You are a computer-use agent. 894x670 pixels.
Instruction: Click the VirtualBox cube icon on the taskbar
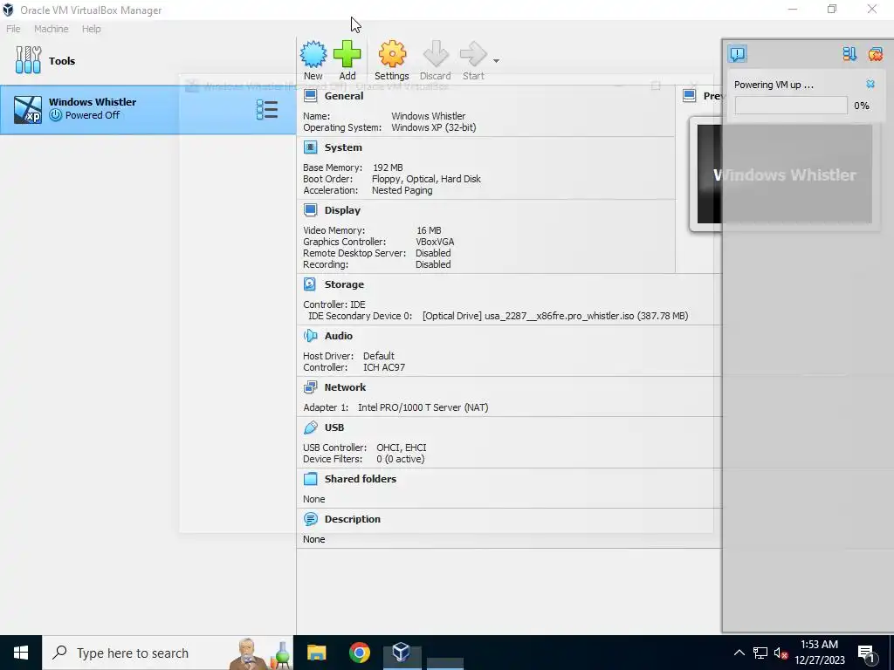click(x=402, y=653)
